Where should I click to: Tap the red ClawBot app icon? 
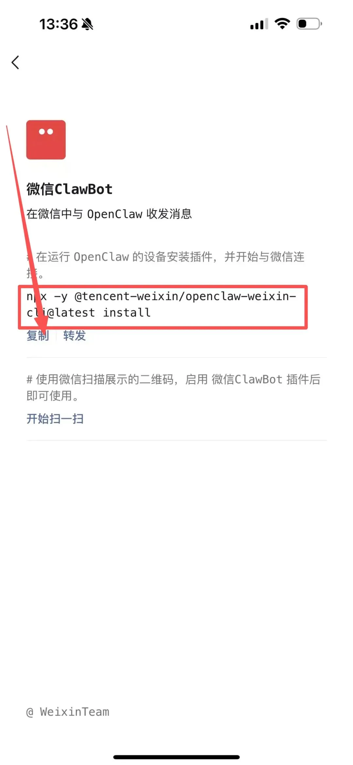click(x=46, y=140)
